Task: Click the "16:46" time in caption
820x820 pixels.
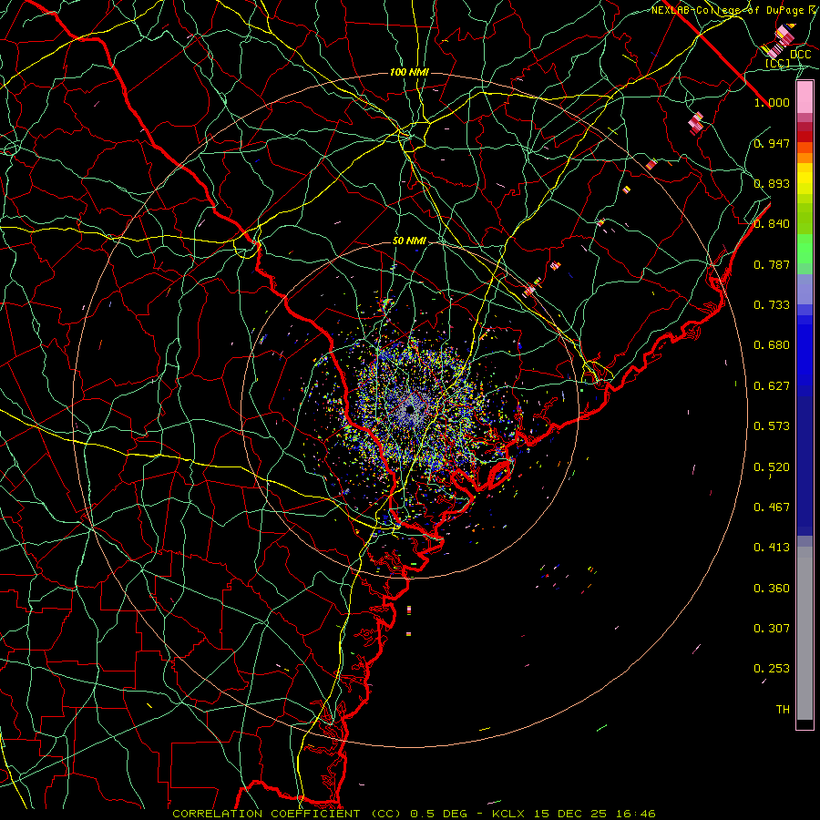Action: click(636, 814)
